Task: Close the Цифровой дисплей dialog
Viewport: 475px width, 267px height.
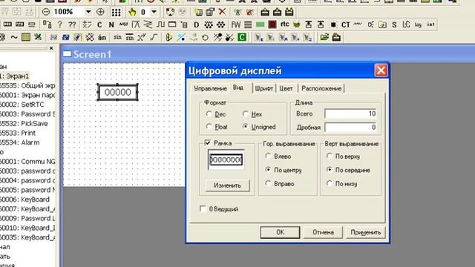Action: (381, 70)
